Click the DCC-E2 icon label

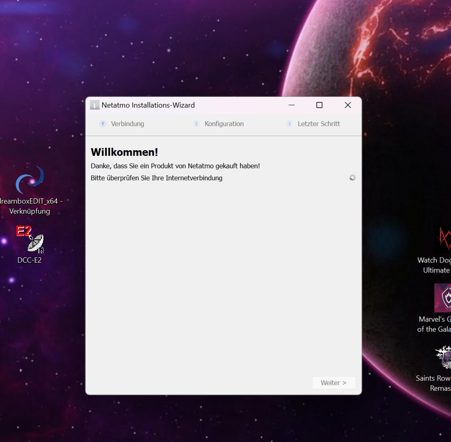tap(30, 260)
